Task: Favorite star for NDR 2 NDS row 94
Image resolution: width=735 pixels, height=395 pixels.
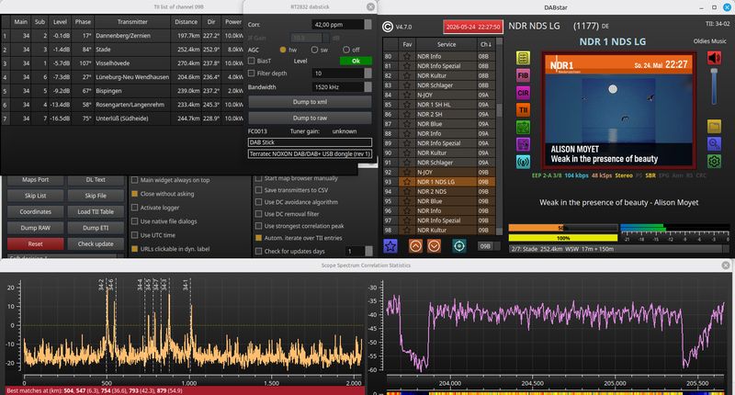Action: 407,192
